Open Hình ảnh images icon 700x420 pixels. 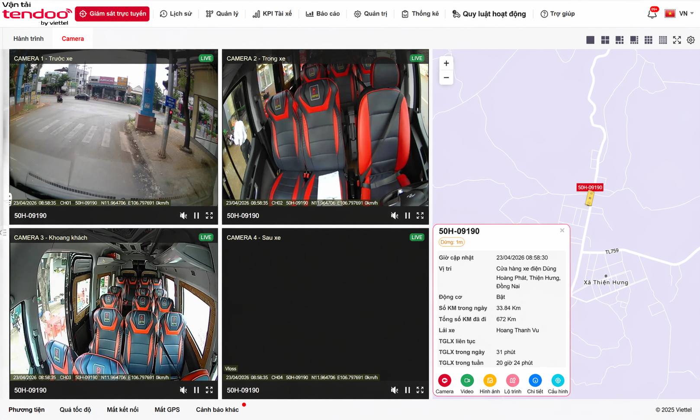(490, 381)
